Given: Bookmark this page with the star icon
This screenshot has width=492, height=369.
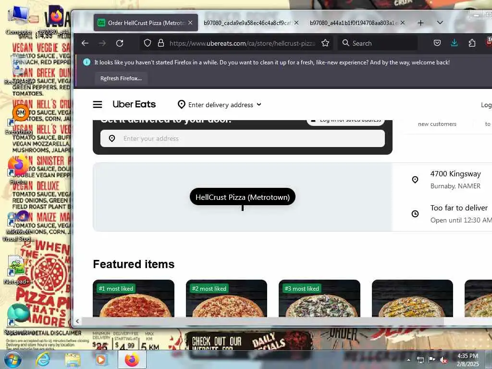Looking at the screenshot, I should (x=325, y=43).
